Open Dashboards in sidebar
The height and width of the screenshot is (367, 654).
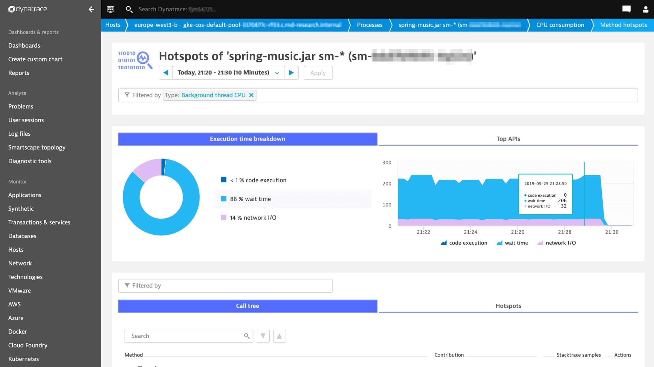24,45
